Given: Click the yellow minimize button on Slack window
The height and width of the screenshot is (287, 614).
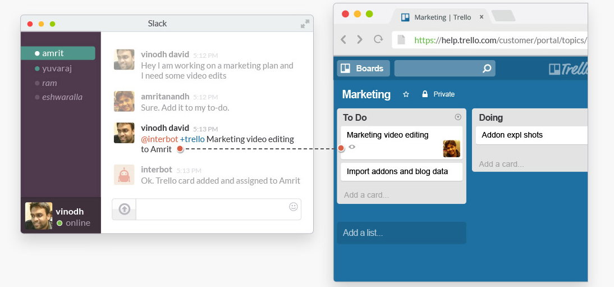Looking at the screenshot, I should [41, 24].
